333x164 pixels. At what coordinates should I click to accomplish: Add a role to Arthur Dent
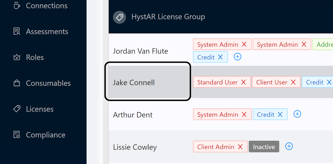coord(297,114)
